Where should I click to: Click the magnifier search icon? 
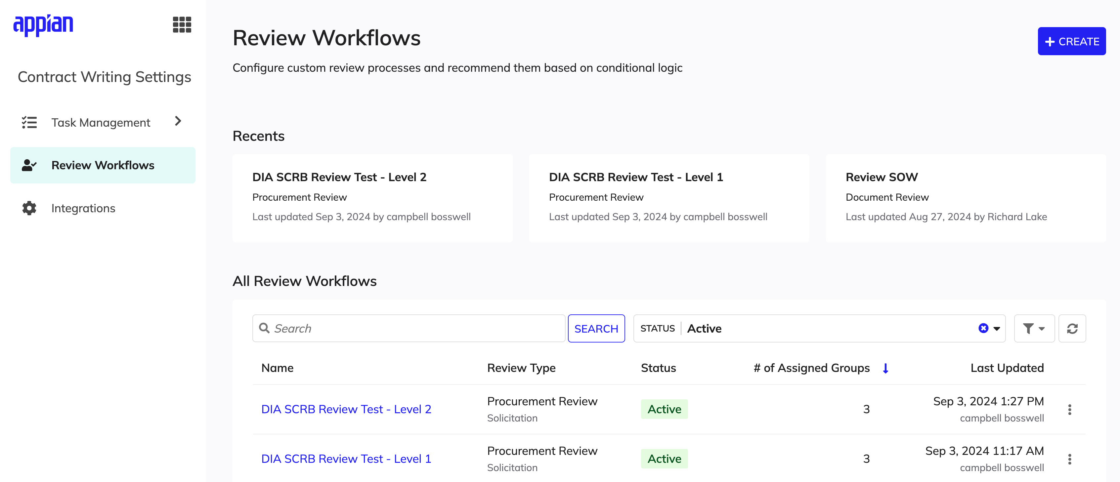264,328
